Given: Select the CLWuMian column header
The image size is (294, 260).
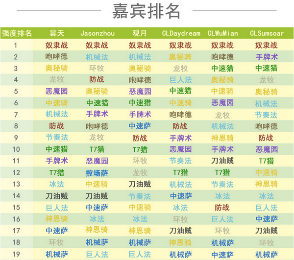Looking at the screenshot, I should coord(222,33).
